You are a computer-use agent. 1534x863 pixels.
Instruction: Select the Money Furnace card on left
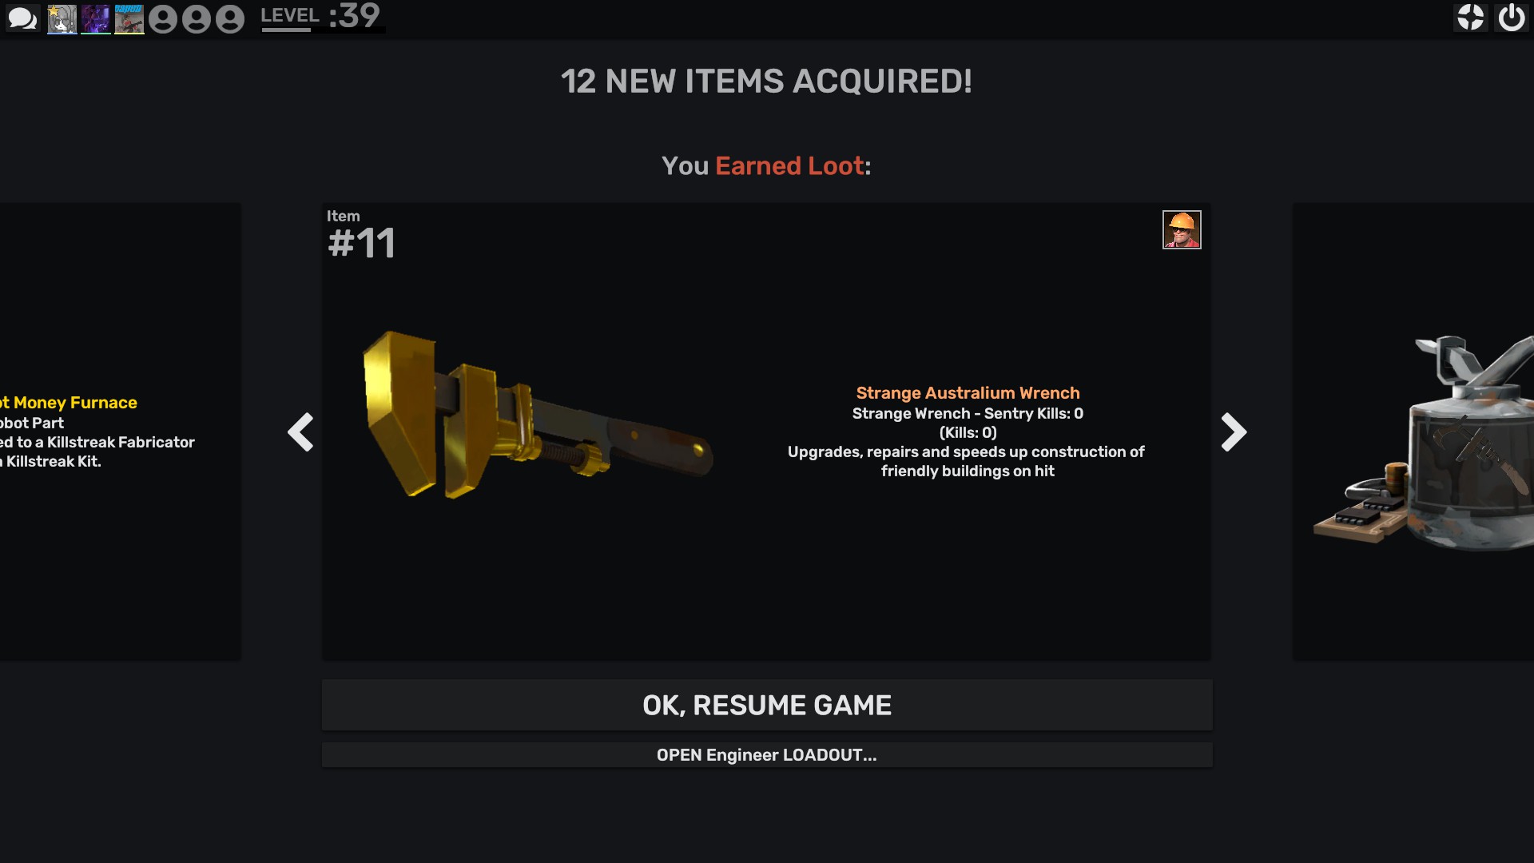[120, 431]
